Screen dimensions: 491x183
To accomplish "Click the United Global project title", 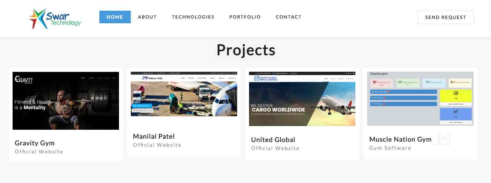I will 273,140.
